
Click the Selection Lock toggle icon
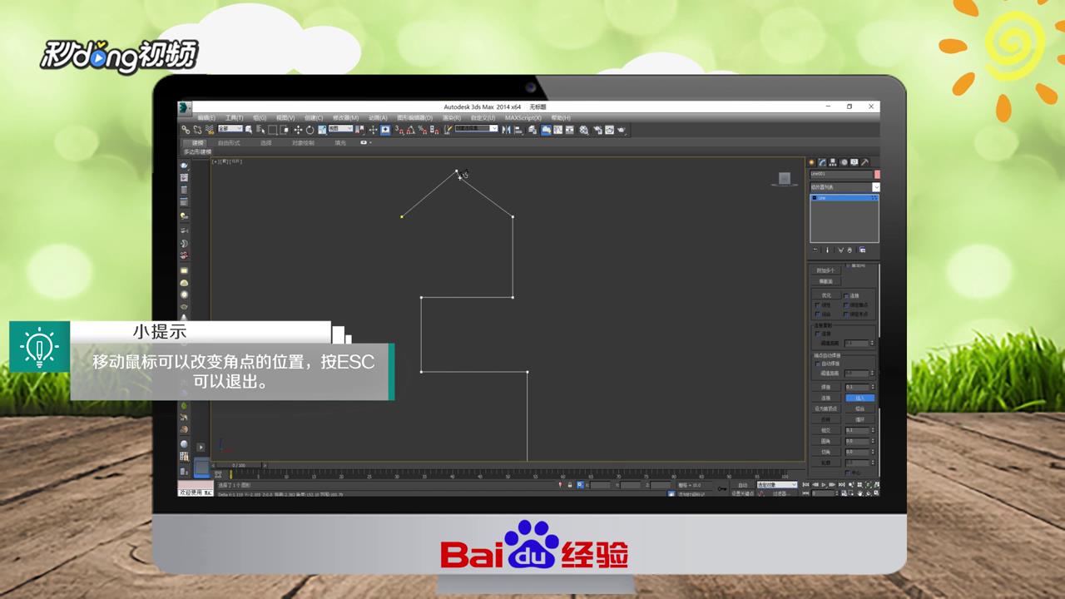(570, 485)
